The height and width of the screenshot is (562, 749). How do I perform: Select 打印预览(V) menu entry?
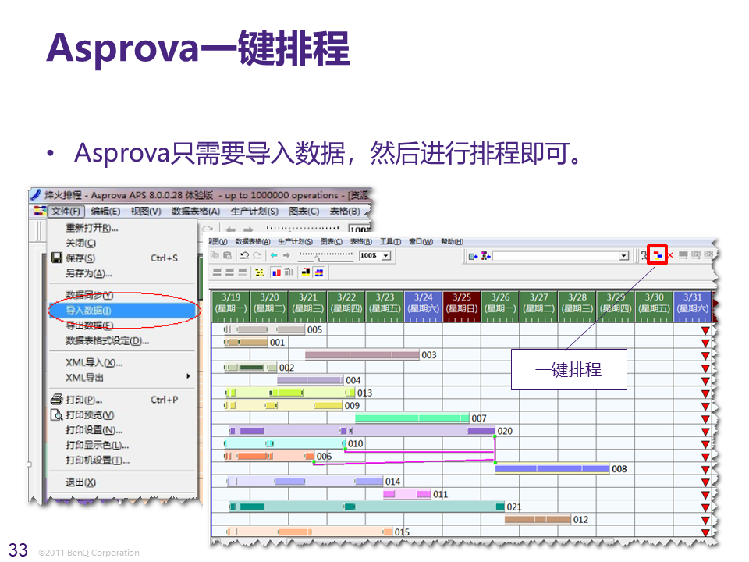tap(90, 415)
